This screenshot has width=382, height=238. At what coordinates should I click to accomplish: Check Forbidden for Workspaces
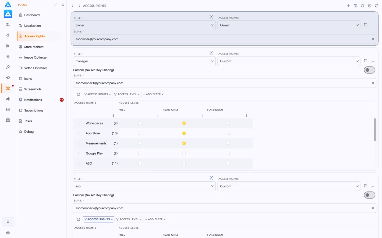pos(228,123)
